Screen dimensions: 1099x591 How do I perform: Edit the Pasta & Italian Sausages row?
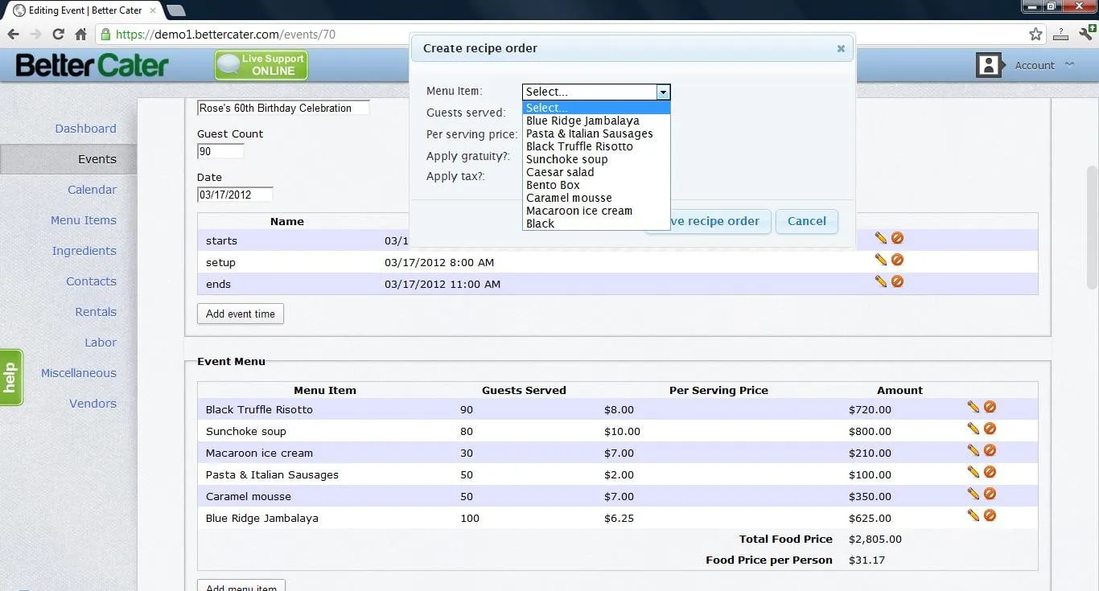[973, 472]
